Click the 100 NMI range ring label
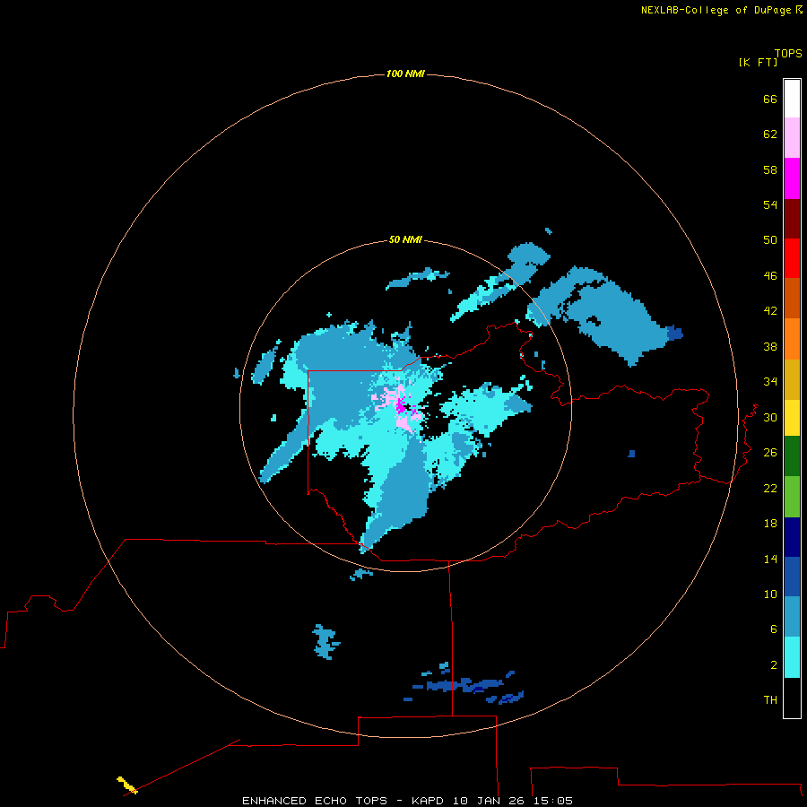 tap(405, 74)
